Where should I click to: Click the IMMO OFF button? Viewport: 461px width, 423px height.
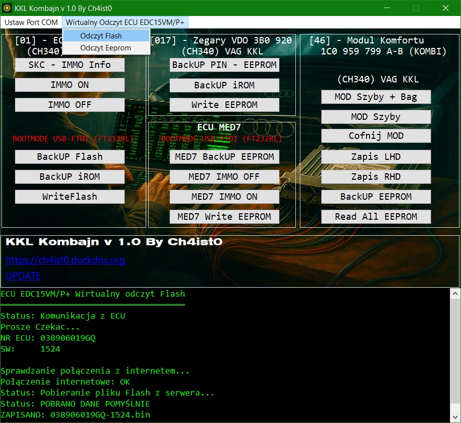coord(69,105)
